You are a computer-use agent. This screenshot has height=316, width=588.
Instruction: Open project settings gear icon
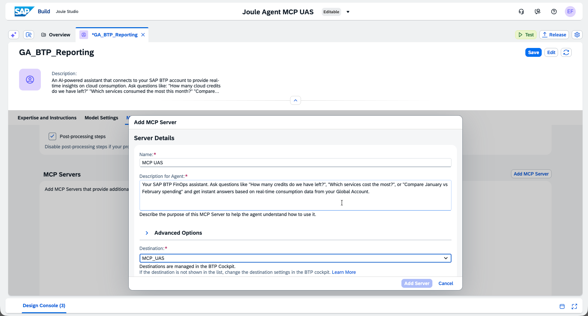click(x=577, y=35)
